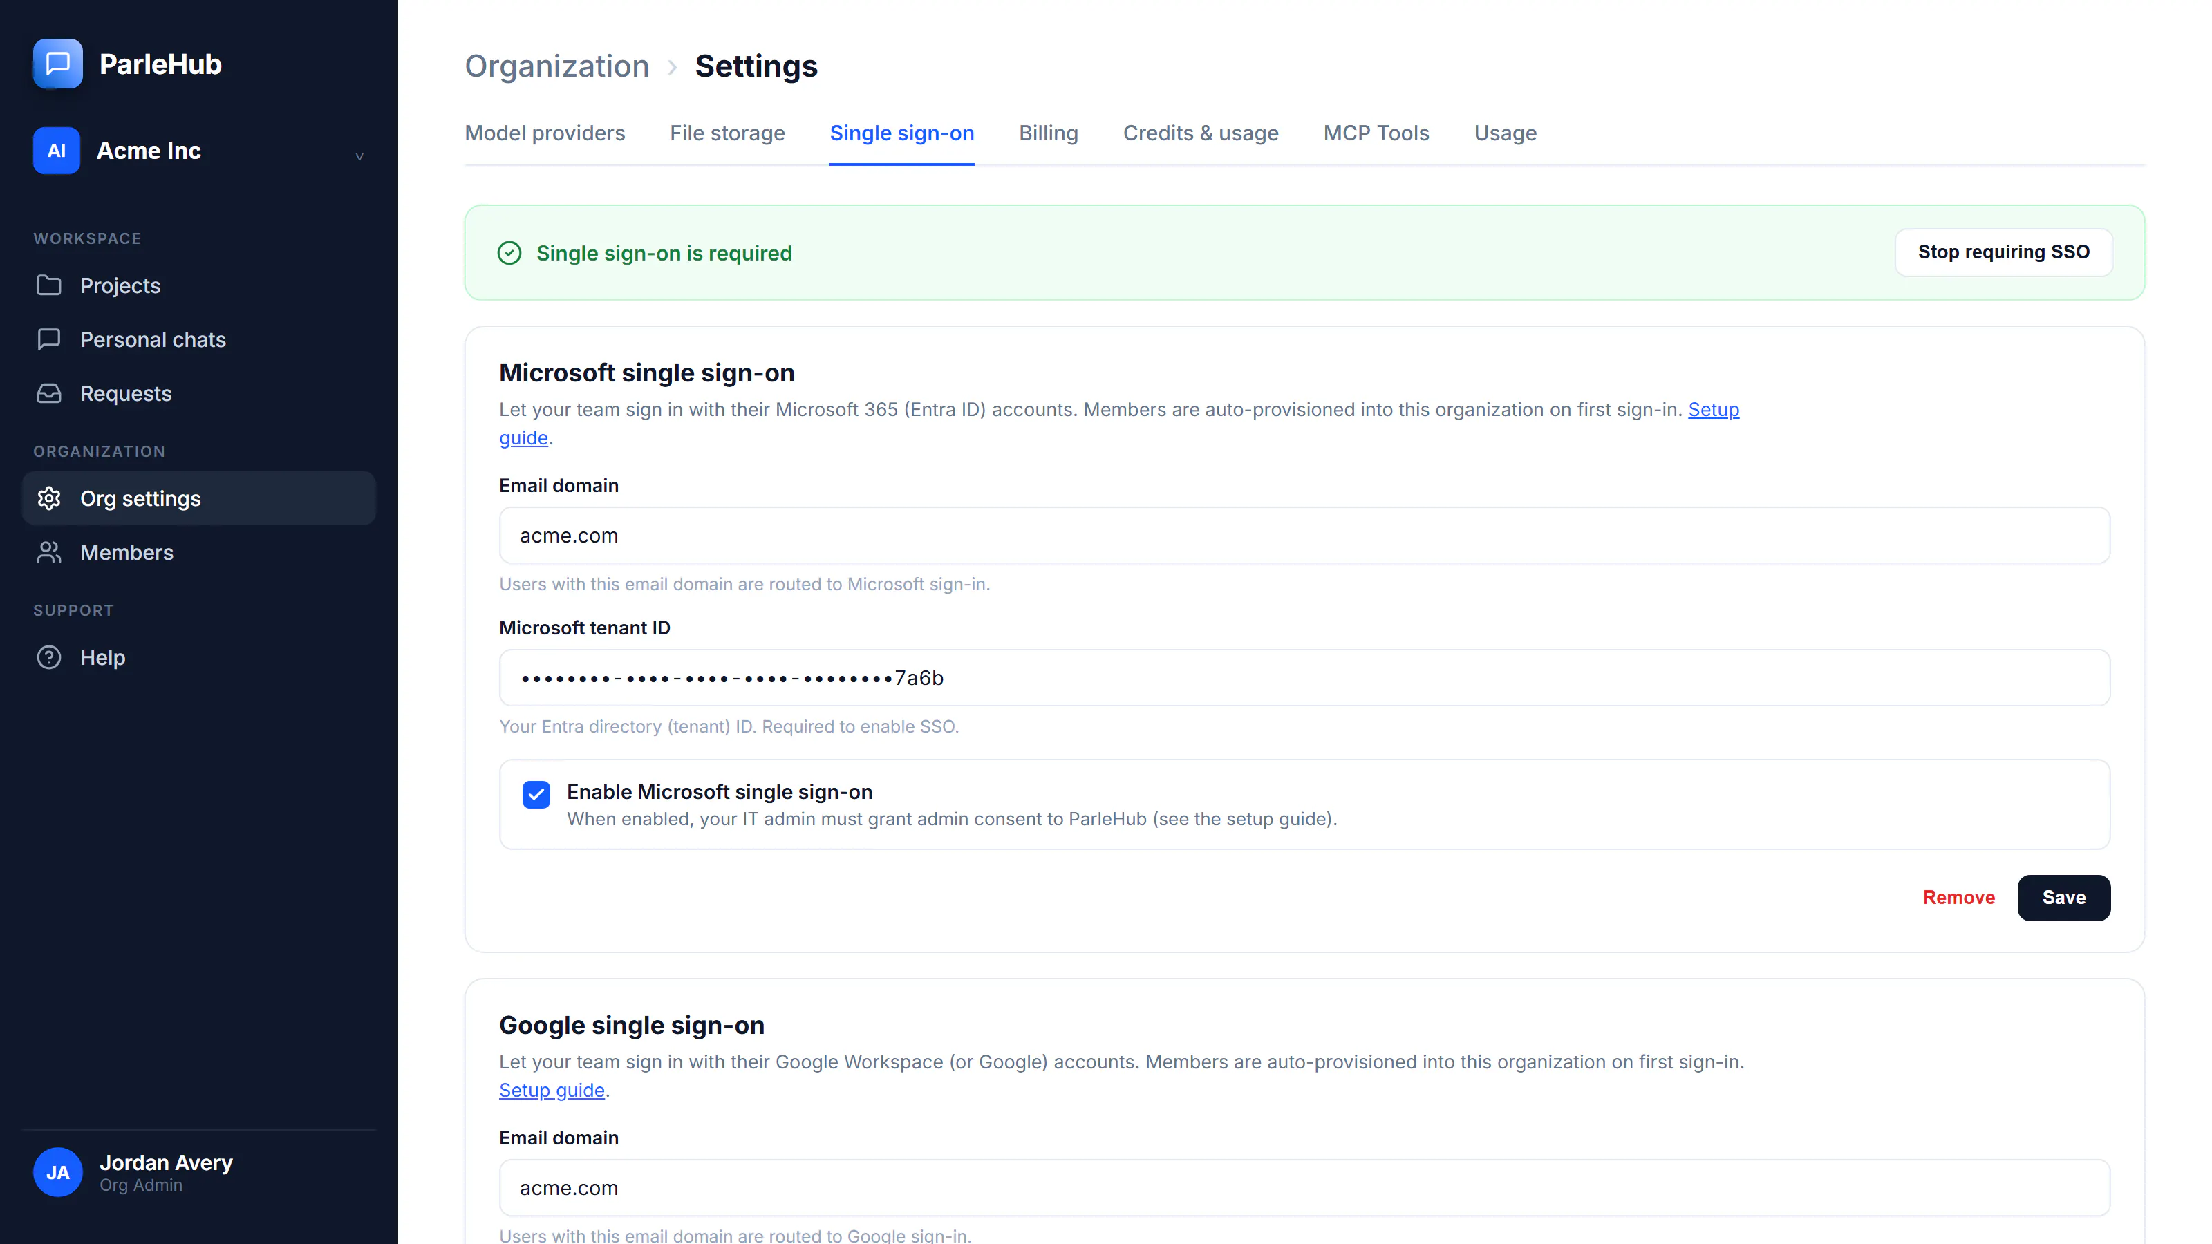Click the ParleHub chat logo icon
This screenshot has height=1244, width=2212.
tap(57, 64)
